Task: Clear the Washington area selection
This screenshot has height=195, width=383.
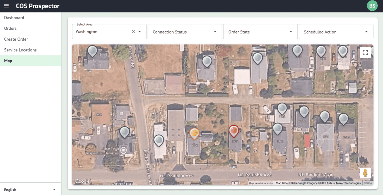Action: tap(133, 32)
